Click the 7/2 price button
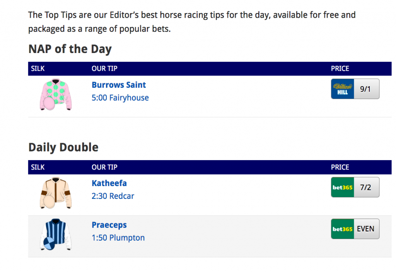 [367, 187]
